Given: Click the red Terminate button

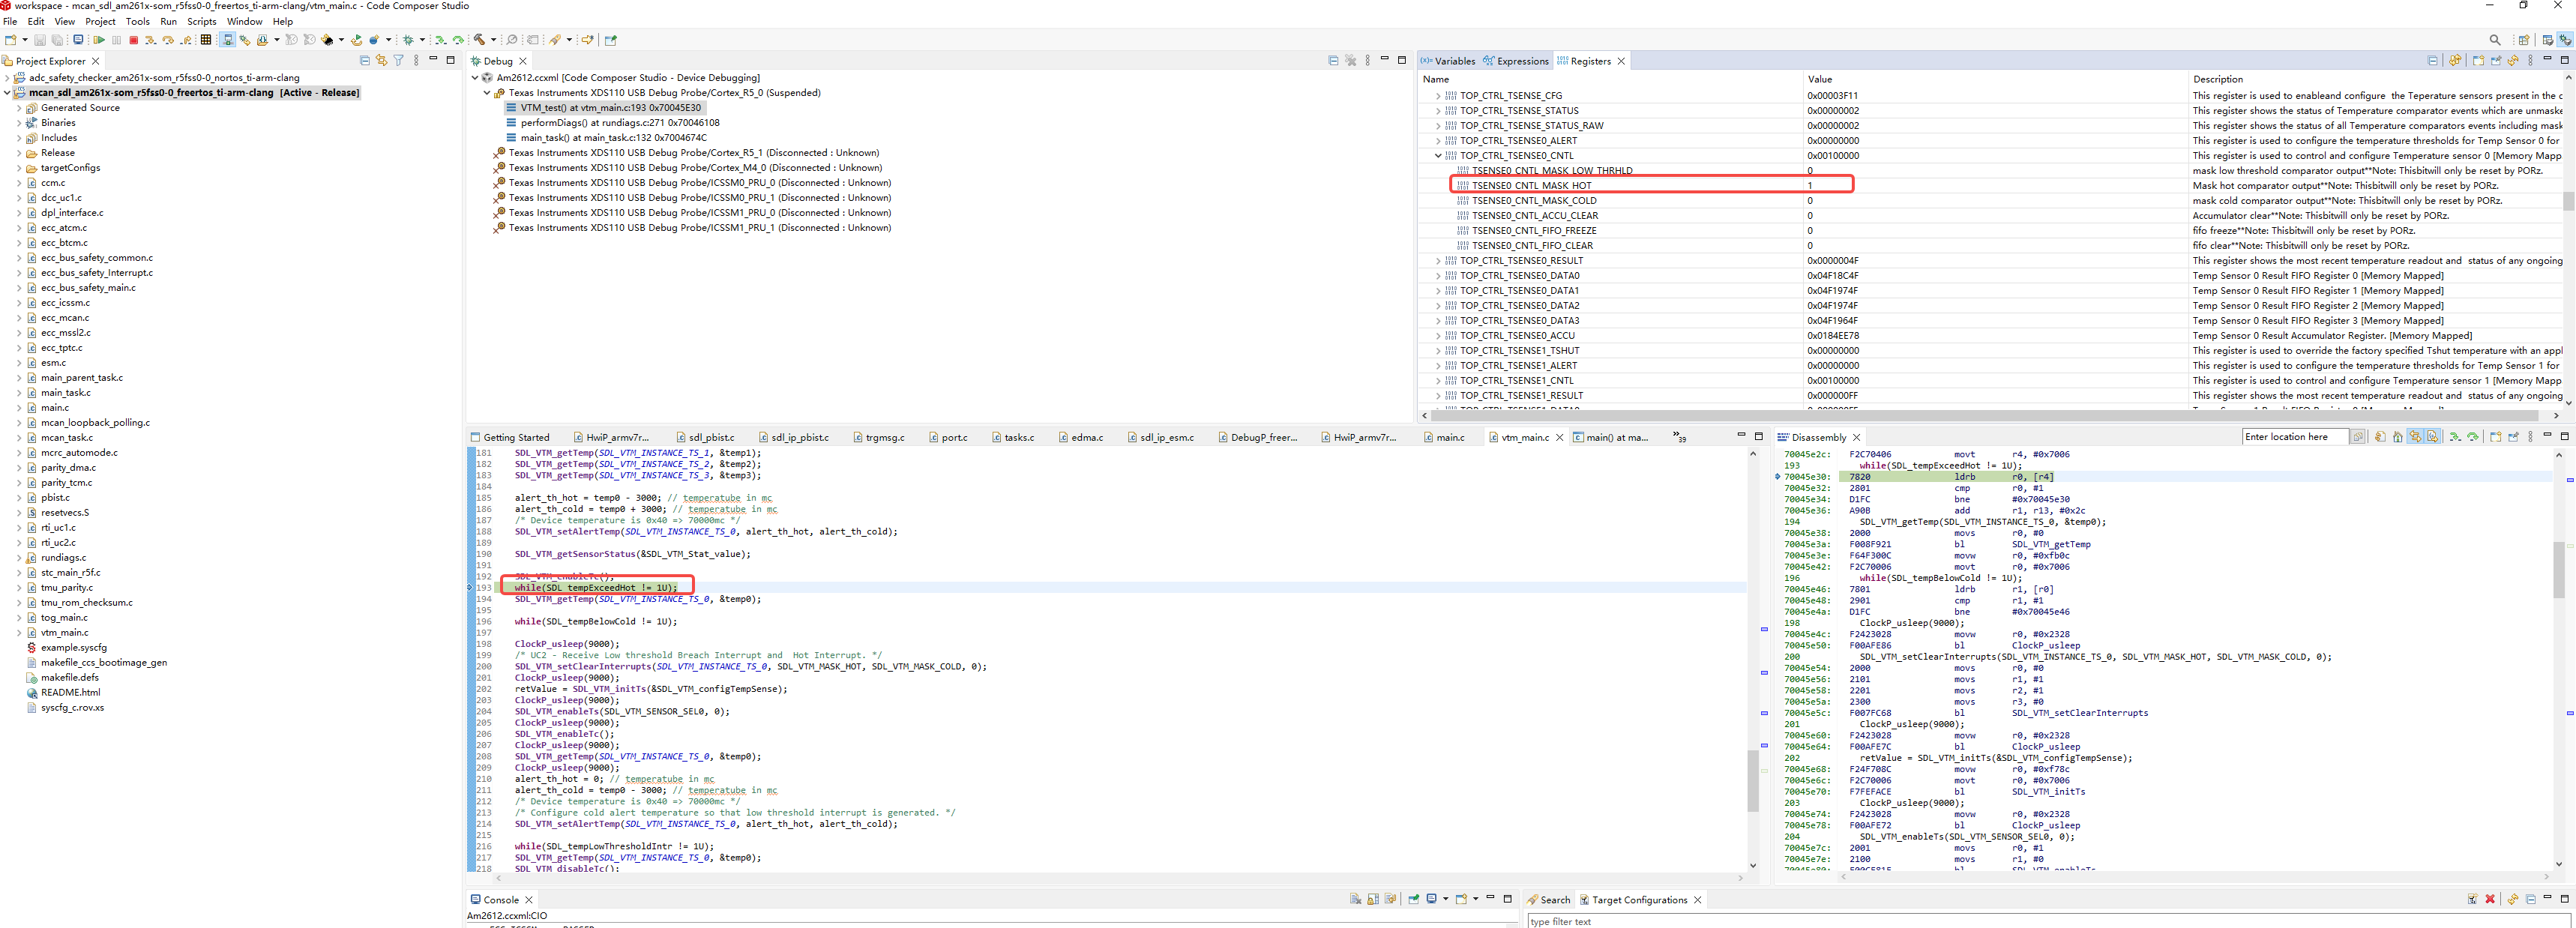Looking at the screenshot, I should [134, 40].
